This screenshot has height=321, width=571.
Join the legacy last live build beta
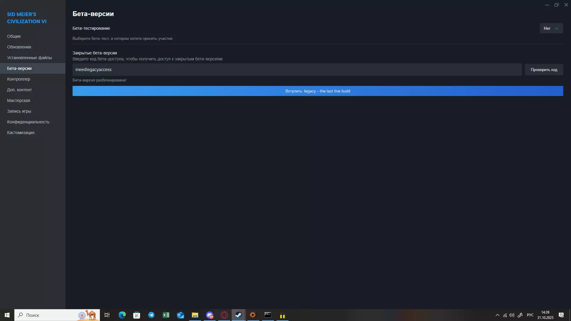[x=318, y=91]
